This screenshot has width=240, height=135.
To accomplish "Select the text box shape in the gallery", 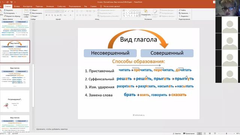I will coord(124,10).
